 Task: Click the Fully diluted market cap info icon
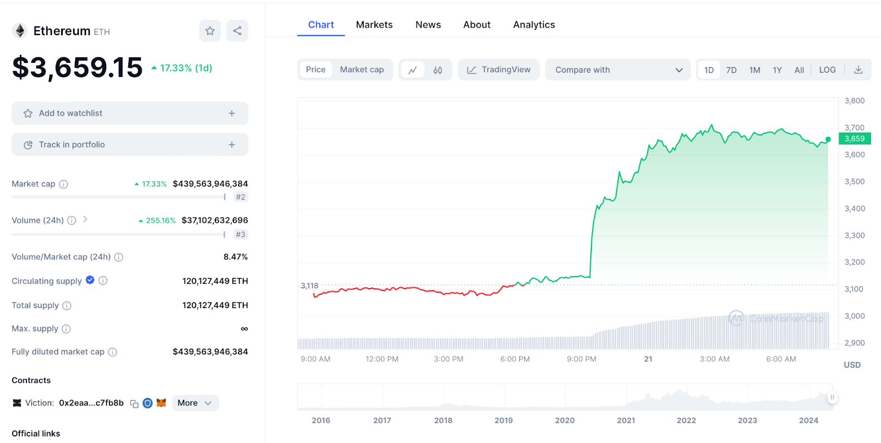112,352
